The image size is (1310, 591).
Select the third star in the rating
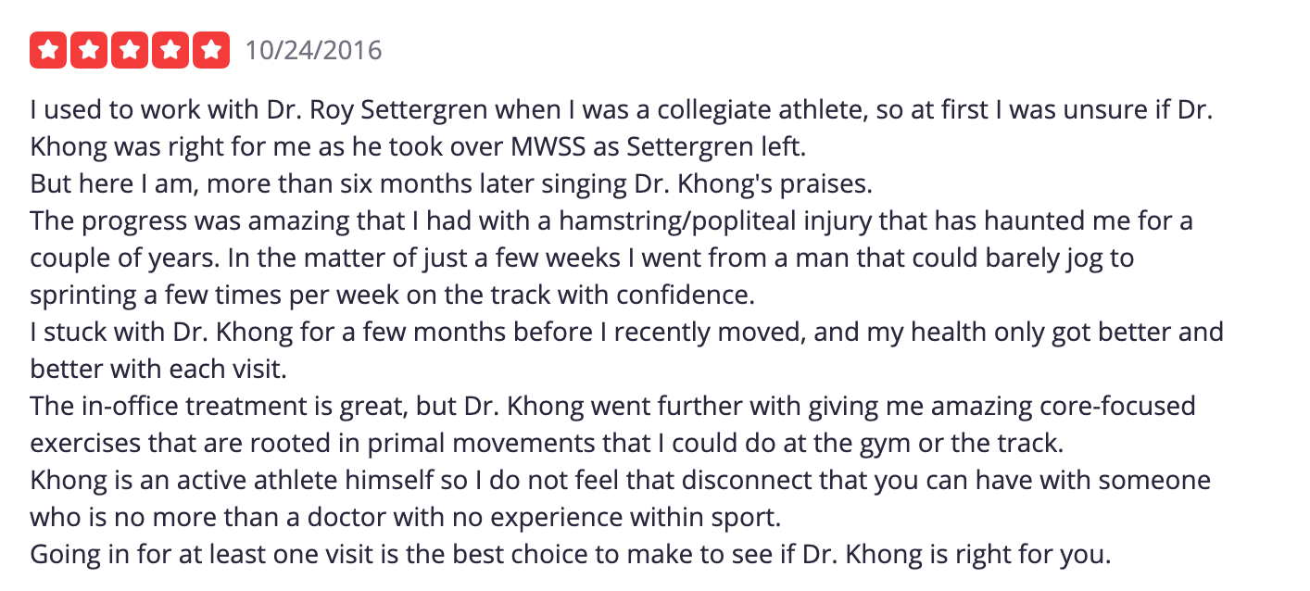pos(130,50)
